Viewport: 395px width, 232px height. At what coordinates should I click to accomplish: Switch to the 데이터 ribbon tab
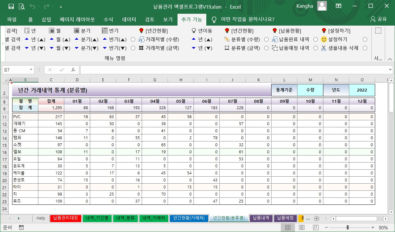click(x=129, y=20)
